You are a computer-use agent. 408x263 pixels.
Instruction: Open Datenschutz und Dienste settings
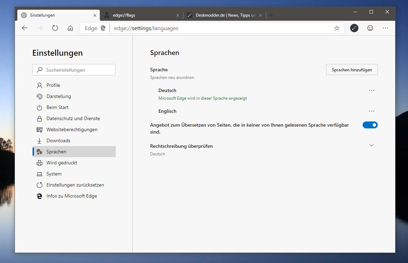[x=74, y=118]
